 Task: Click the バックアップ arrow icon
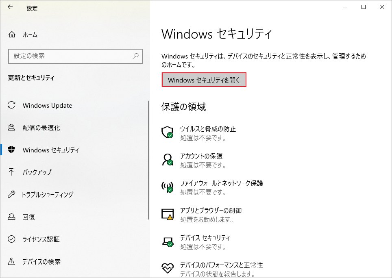click(12, 172)
